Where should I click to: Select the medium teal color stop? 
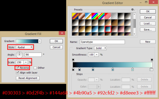pyautogui.click(x=113, y=69)
